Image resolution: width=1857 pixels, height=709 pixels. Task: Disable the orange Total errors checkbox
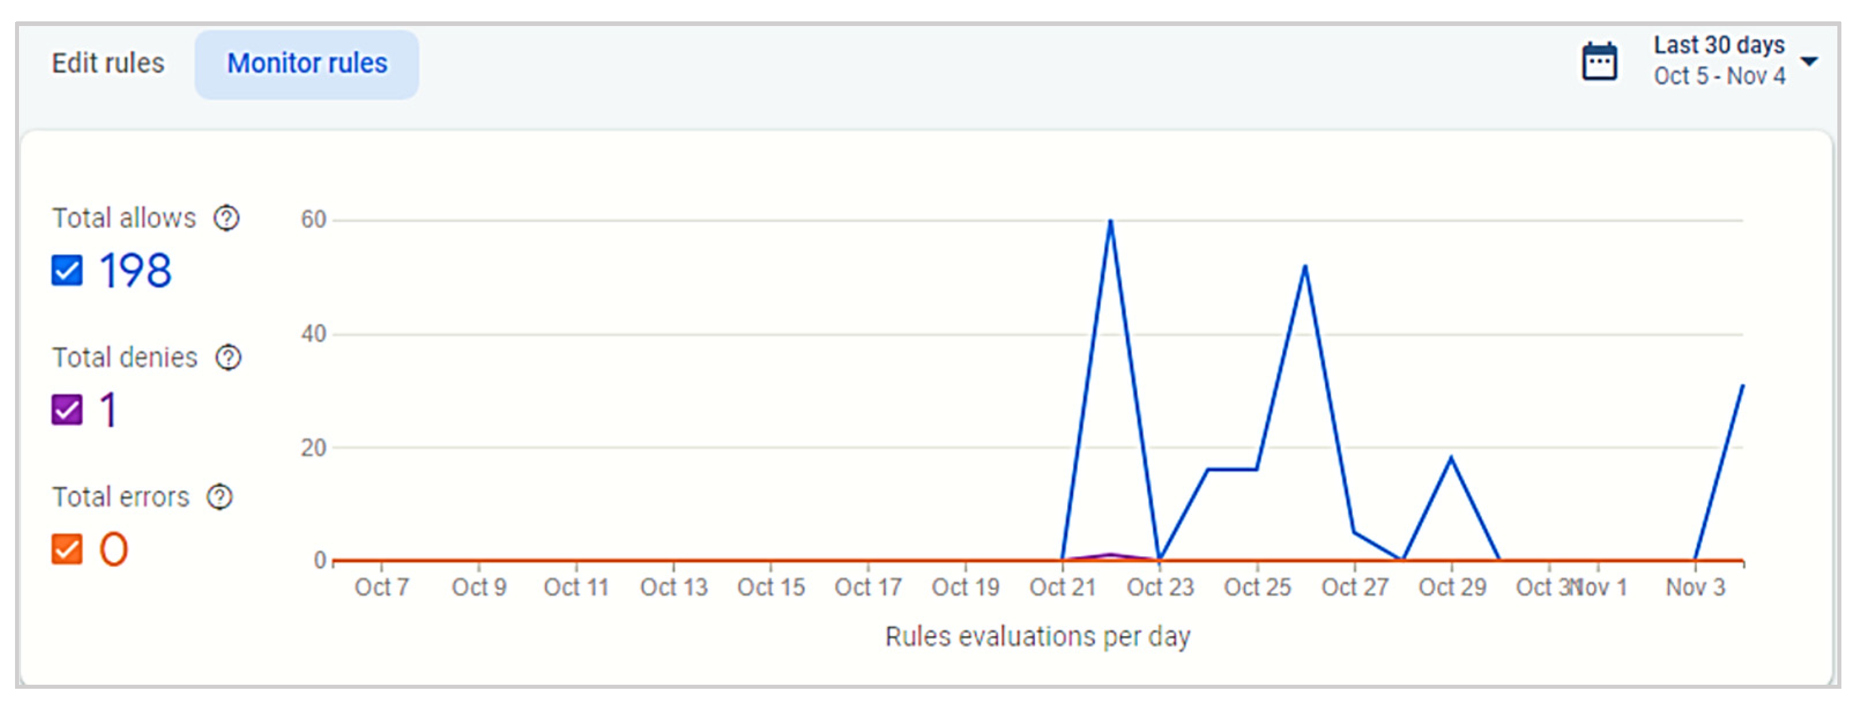coord(67,550)
